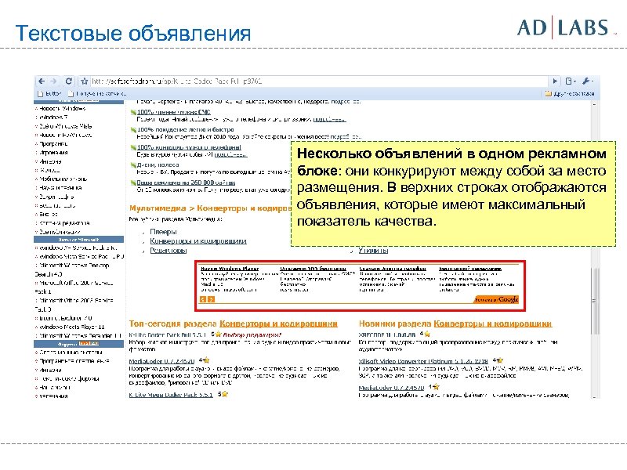Click green icon beside '100% похудение' ad
This screenshot has height=470, width=627.
click(x=133, y=130)
